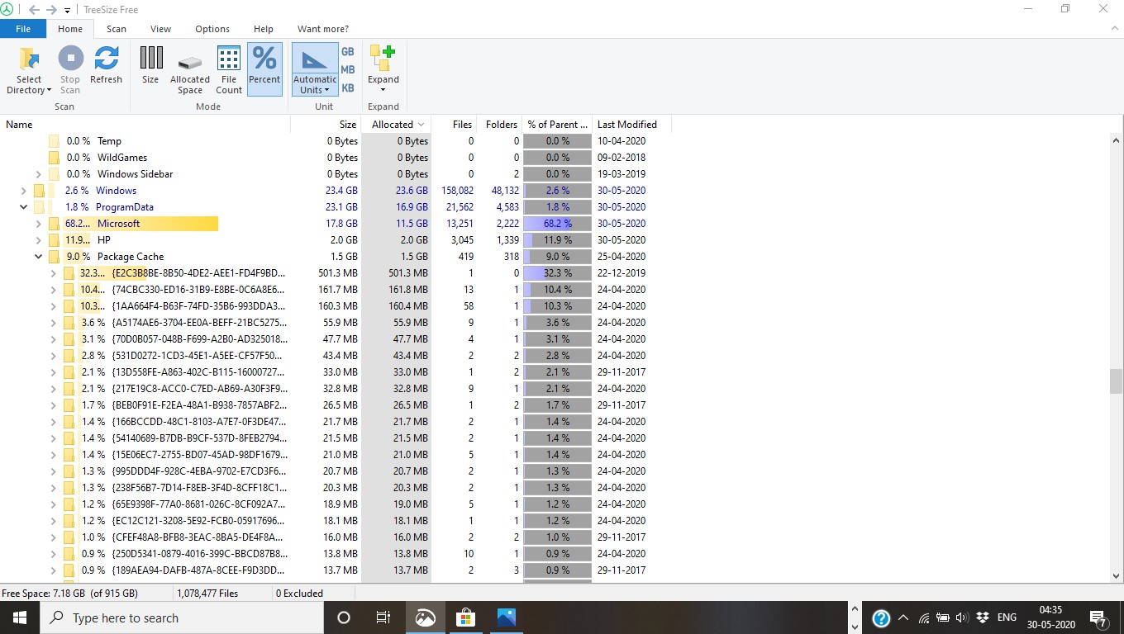Click the 11.9 % parent bar for HP

coord(557,240)
